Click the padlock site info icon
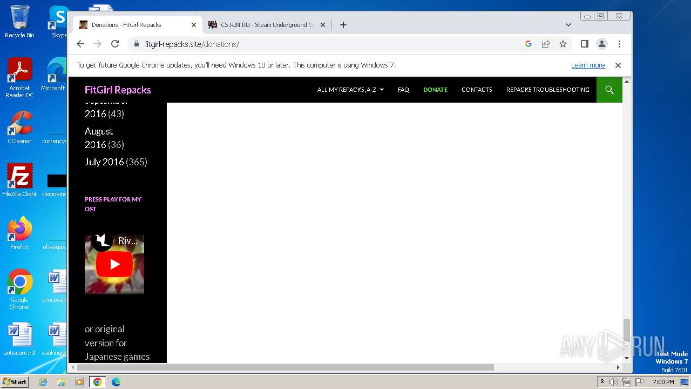691x389 pixels. [136, 44]
